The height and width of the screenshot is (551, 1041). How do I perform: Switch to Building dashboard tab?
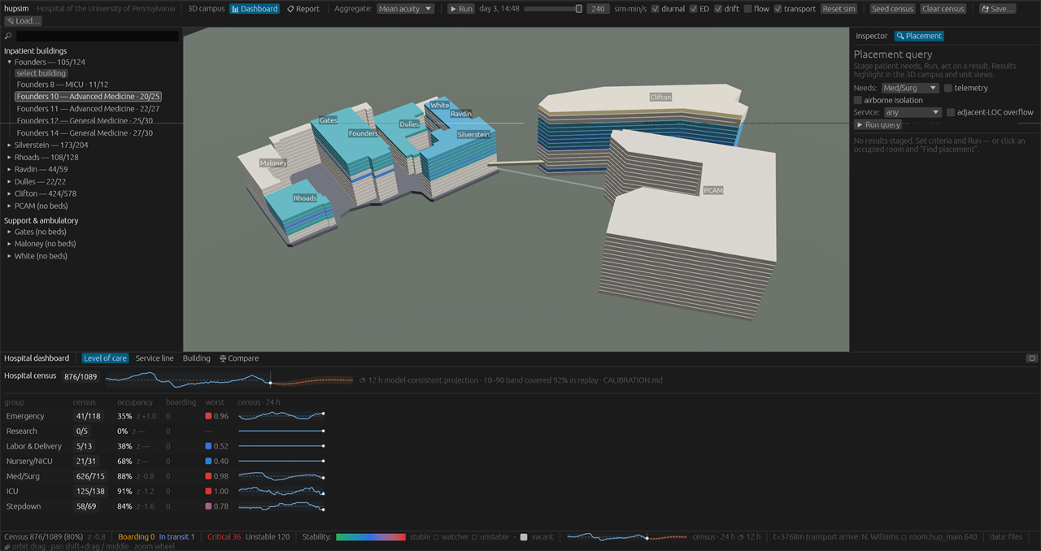coord(196,358)
